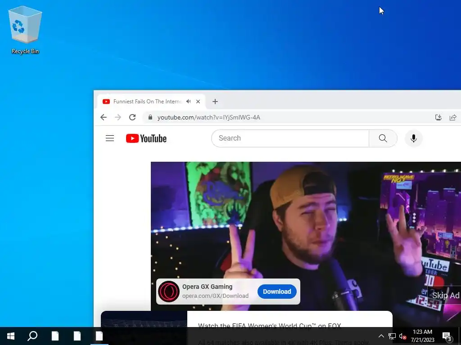Reload the YouTube page

pyautogui.click(x=132, y=117)
